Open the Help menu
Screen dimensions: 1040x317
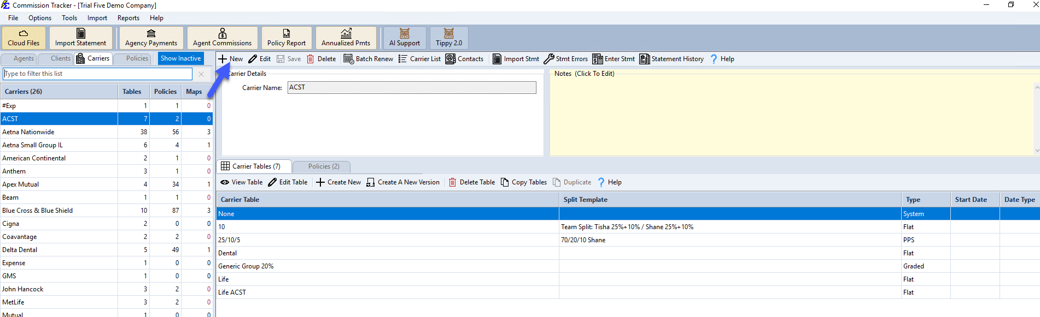coord(157,18)
